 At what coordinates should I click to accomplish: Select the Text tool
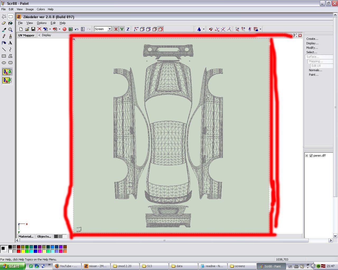tap(11, 43)
